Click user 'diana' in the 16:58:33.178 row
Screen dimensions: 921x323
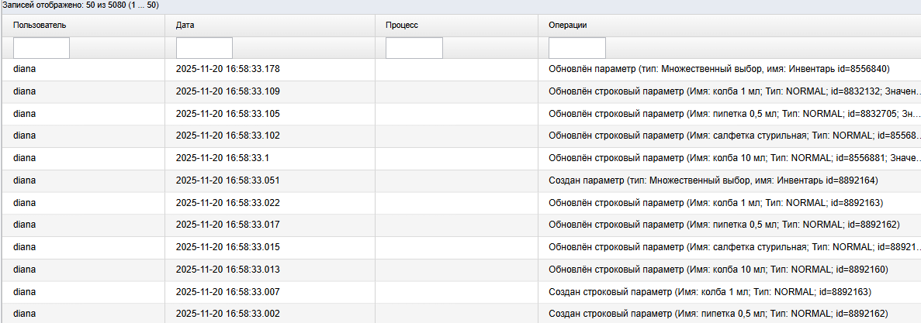tap(24, 69)
